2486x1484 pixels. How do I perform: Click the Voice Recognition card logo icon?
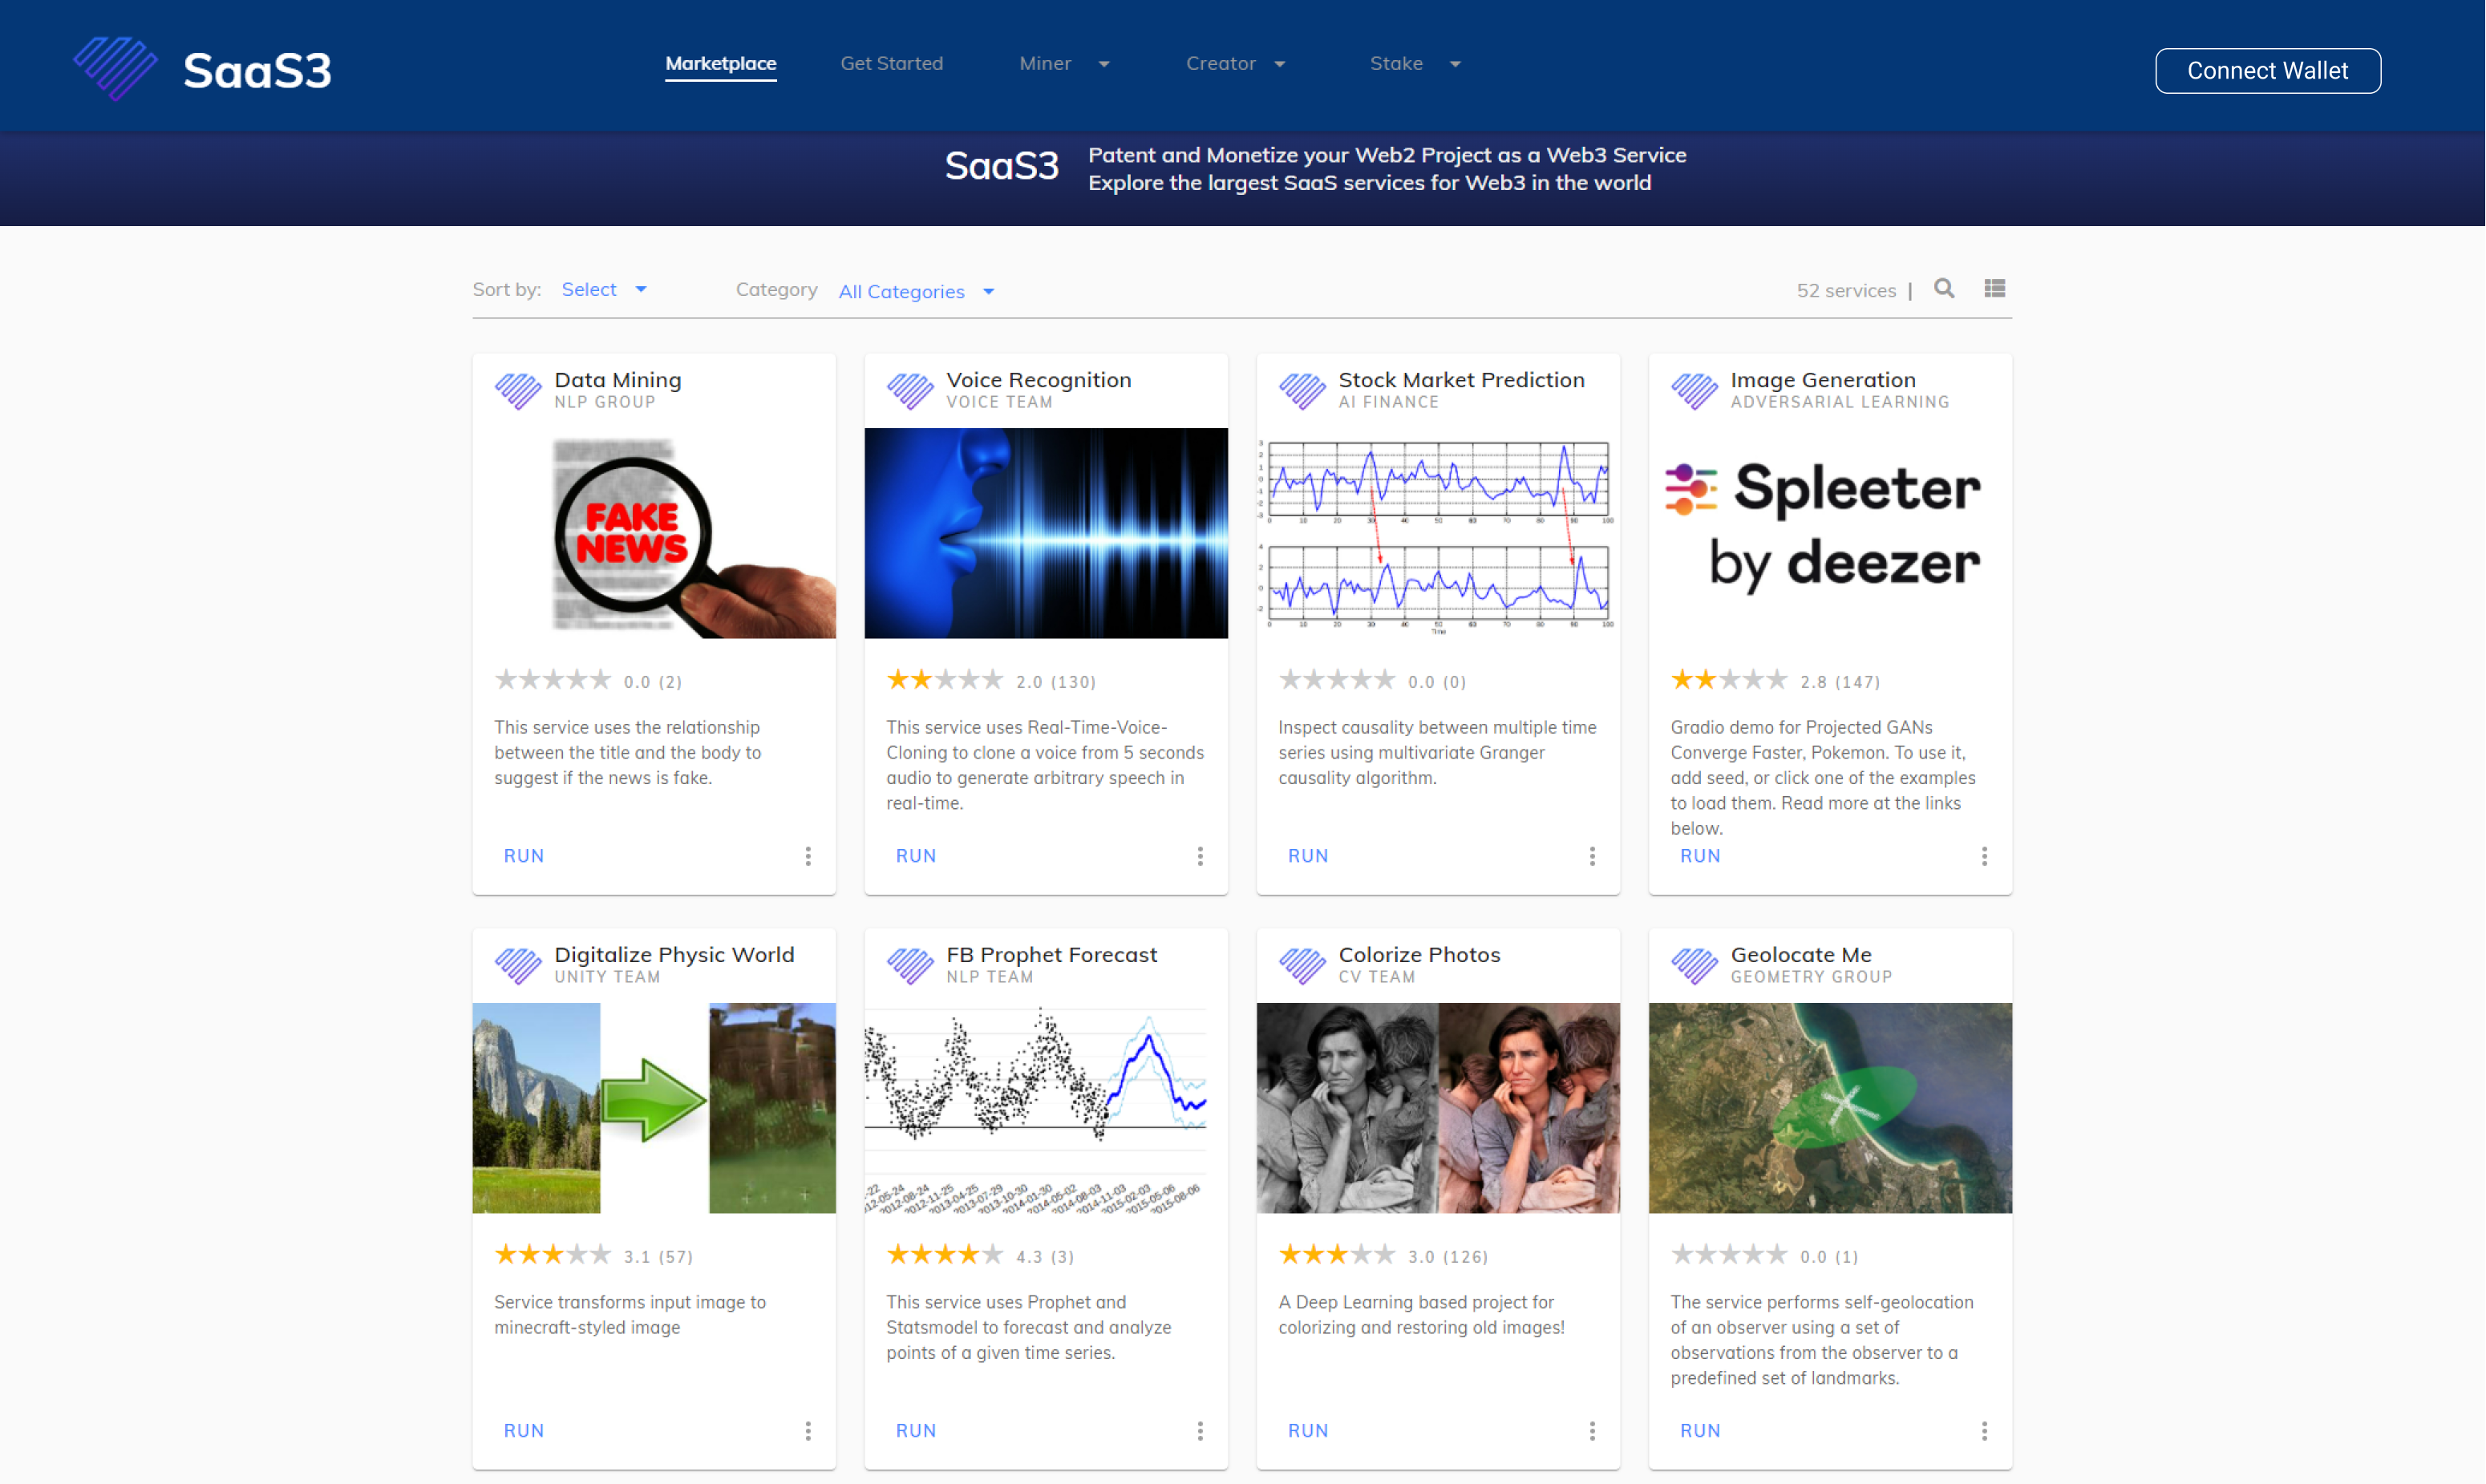pos(910,390)
